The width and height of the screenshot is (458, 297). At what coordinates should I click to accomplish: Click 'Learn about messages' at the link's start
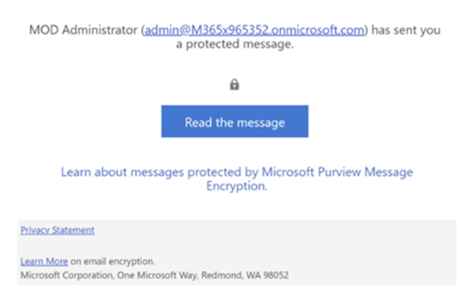click(x=122, y=172)
